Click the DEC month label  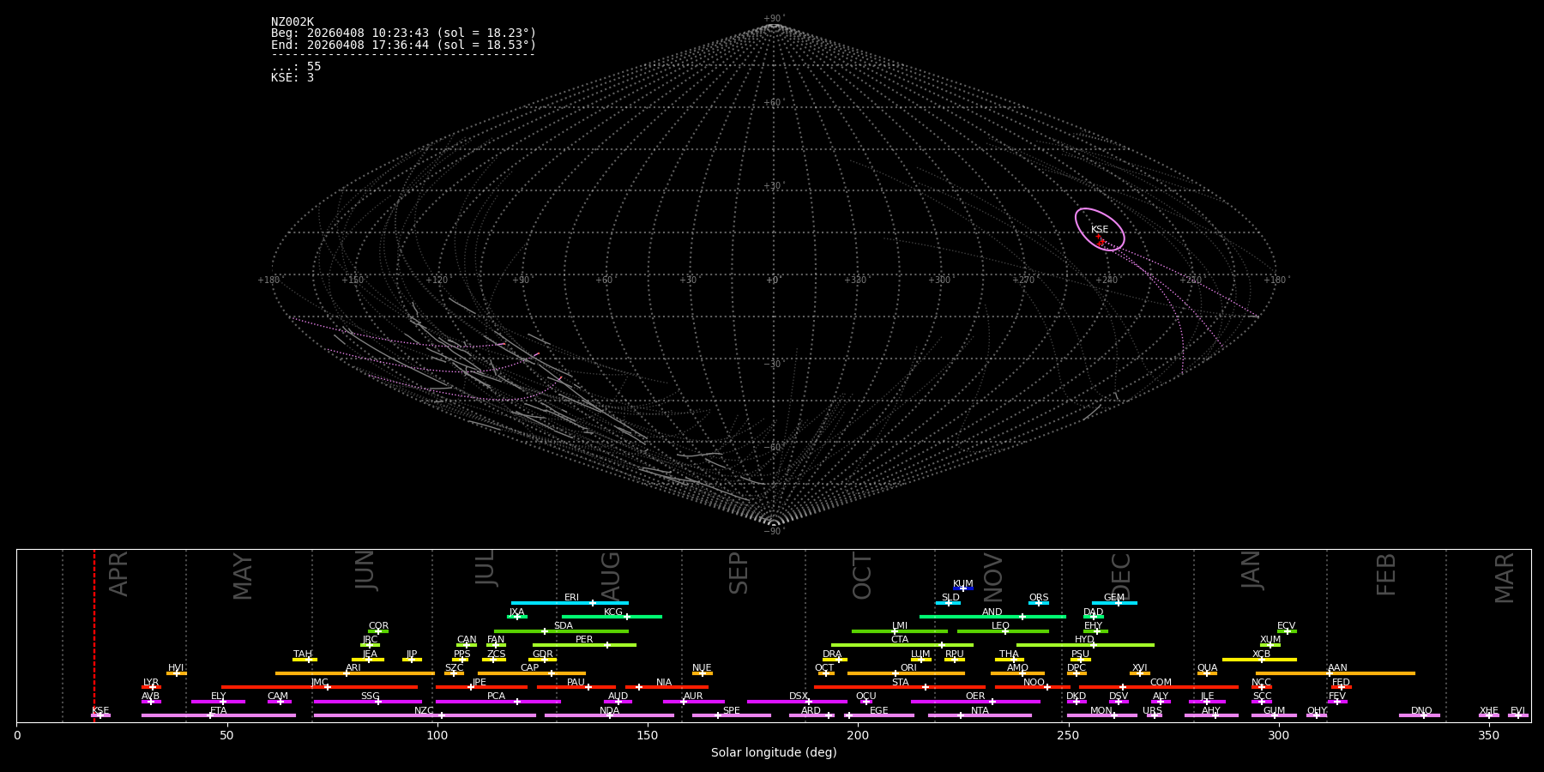coord(1121,576)
